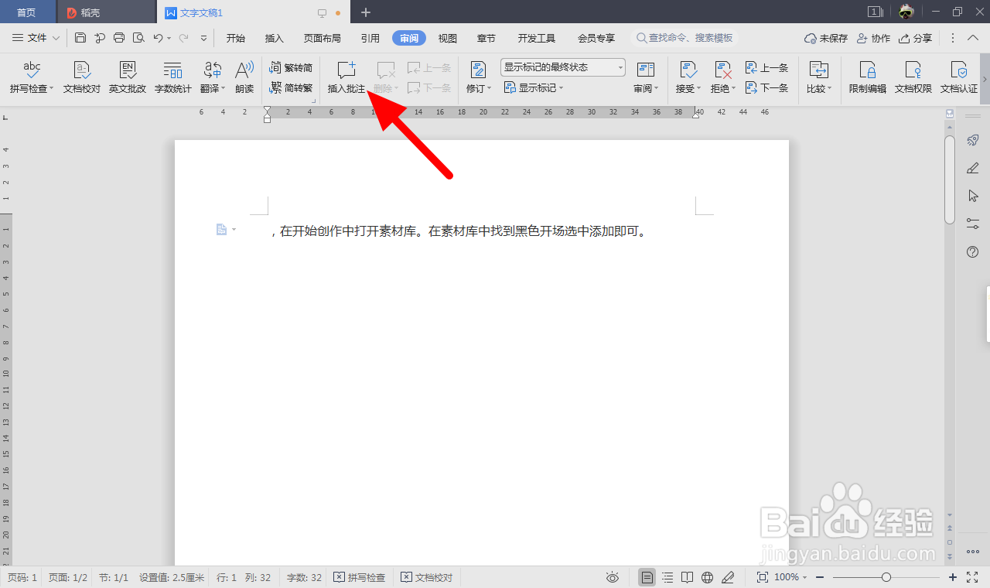The height and width of the screenshot is (588, 990).
Task: Switch to the 视图 tab
Action: pos(448,38)
